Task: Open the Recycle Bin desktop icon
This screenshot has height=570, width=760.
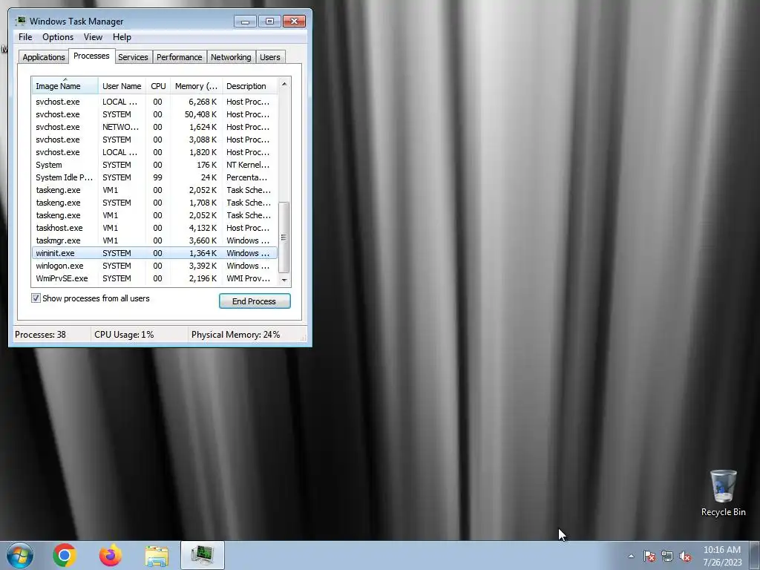Action: pos(723,493)
